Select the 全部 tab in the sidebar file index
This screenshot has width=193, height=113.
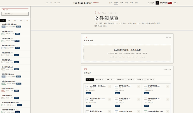click(x=3, y=20)
